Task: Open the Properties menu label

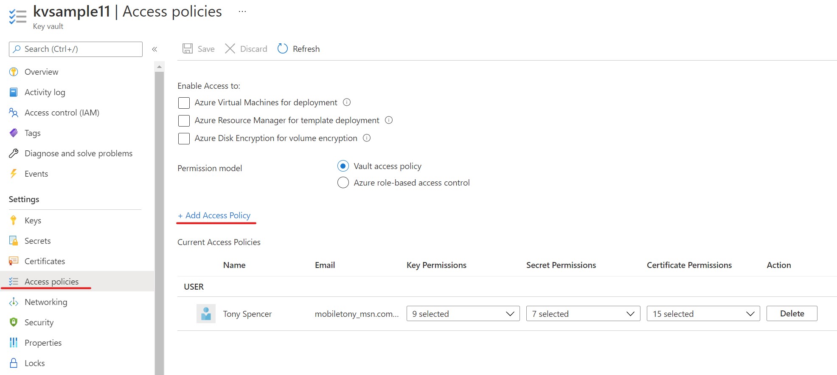Action: (43, 343)
